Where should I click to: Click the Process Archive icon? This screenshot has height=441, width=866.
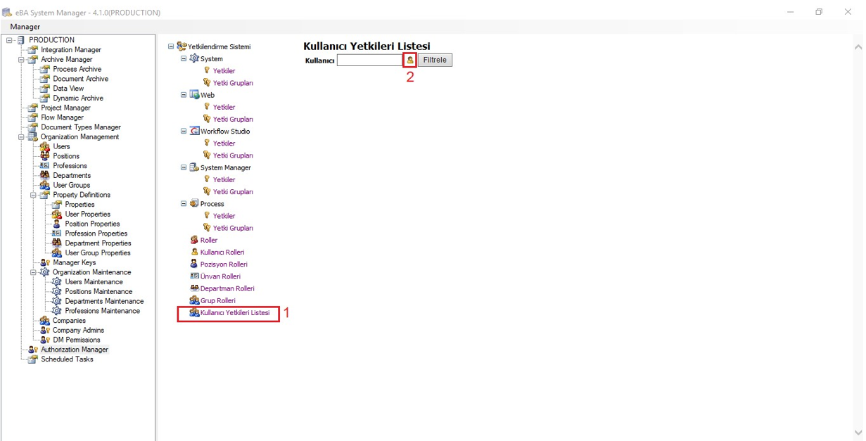[x=44, y=69]
